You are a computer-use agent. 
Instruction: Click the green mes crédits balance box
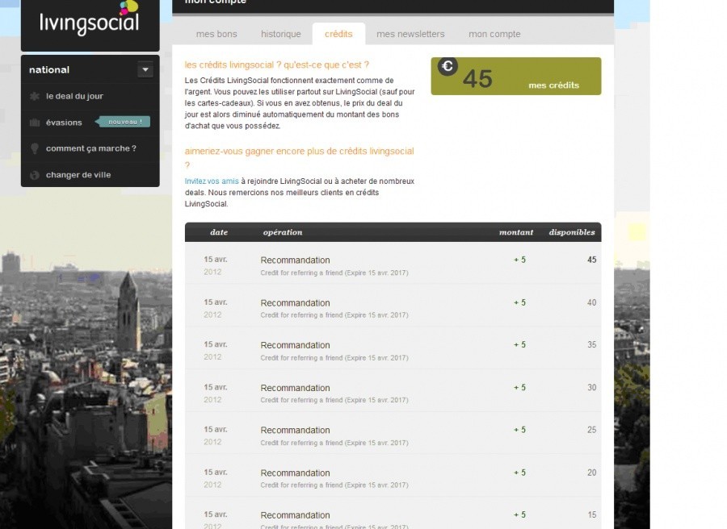click(x=515, y=77)
